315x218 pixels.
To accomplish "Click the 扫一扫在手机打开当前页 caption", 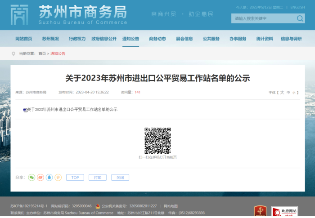I will tap(157, 157).
